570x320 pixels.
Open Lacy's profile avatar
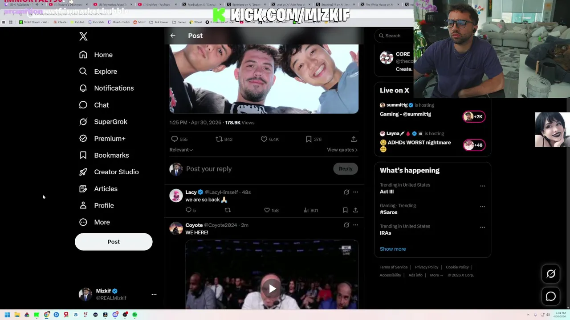[176, 196]
